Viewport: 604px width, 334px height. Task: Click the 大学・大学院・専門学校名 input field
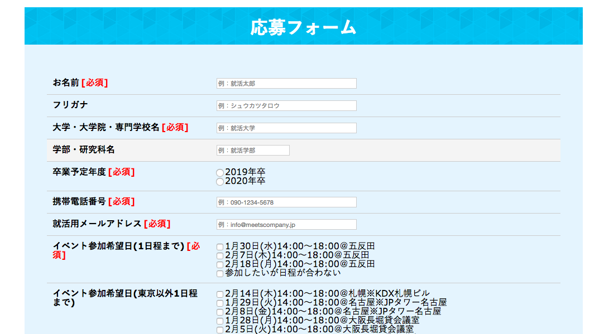click(x=286, y=128)
